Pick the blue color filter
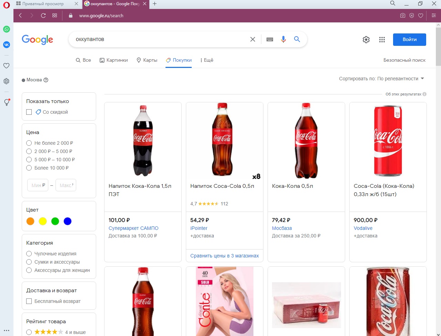441x336 pixels. coord(68,221)
